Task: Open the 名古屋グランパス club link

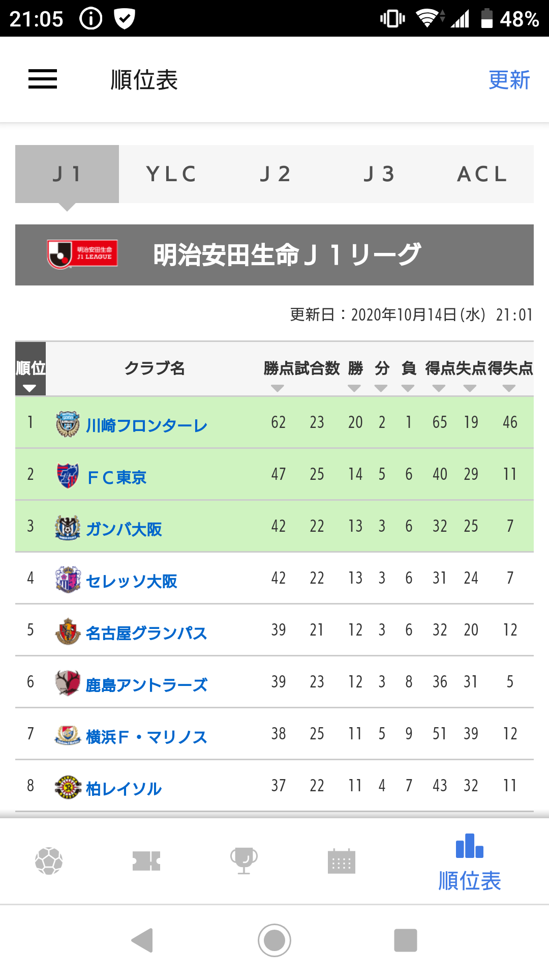Action: tap(146, 633)
